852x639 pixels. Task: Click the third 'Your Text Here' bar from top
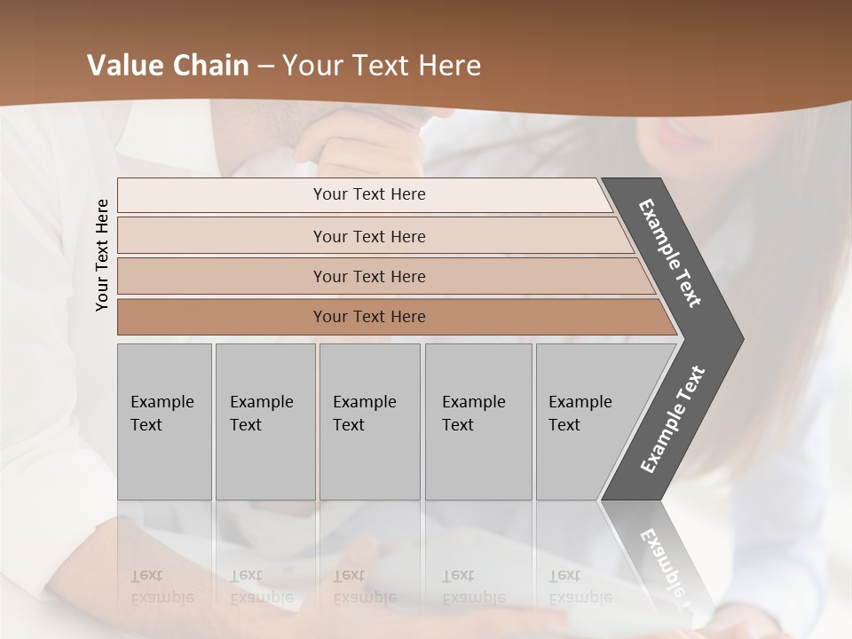[x=368, y=276]
